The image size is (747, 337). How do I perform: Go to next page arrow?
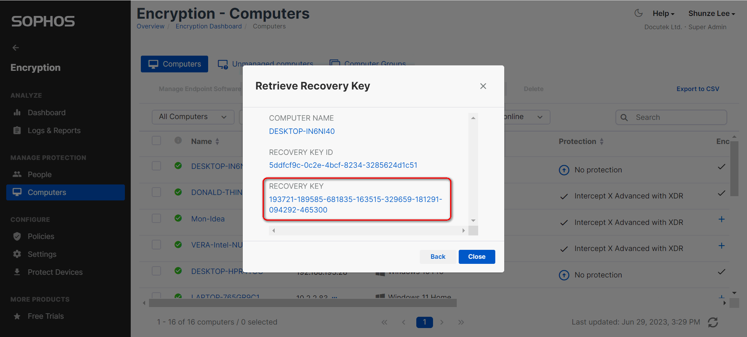point(442,322)
